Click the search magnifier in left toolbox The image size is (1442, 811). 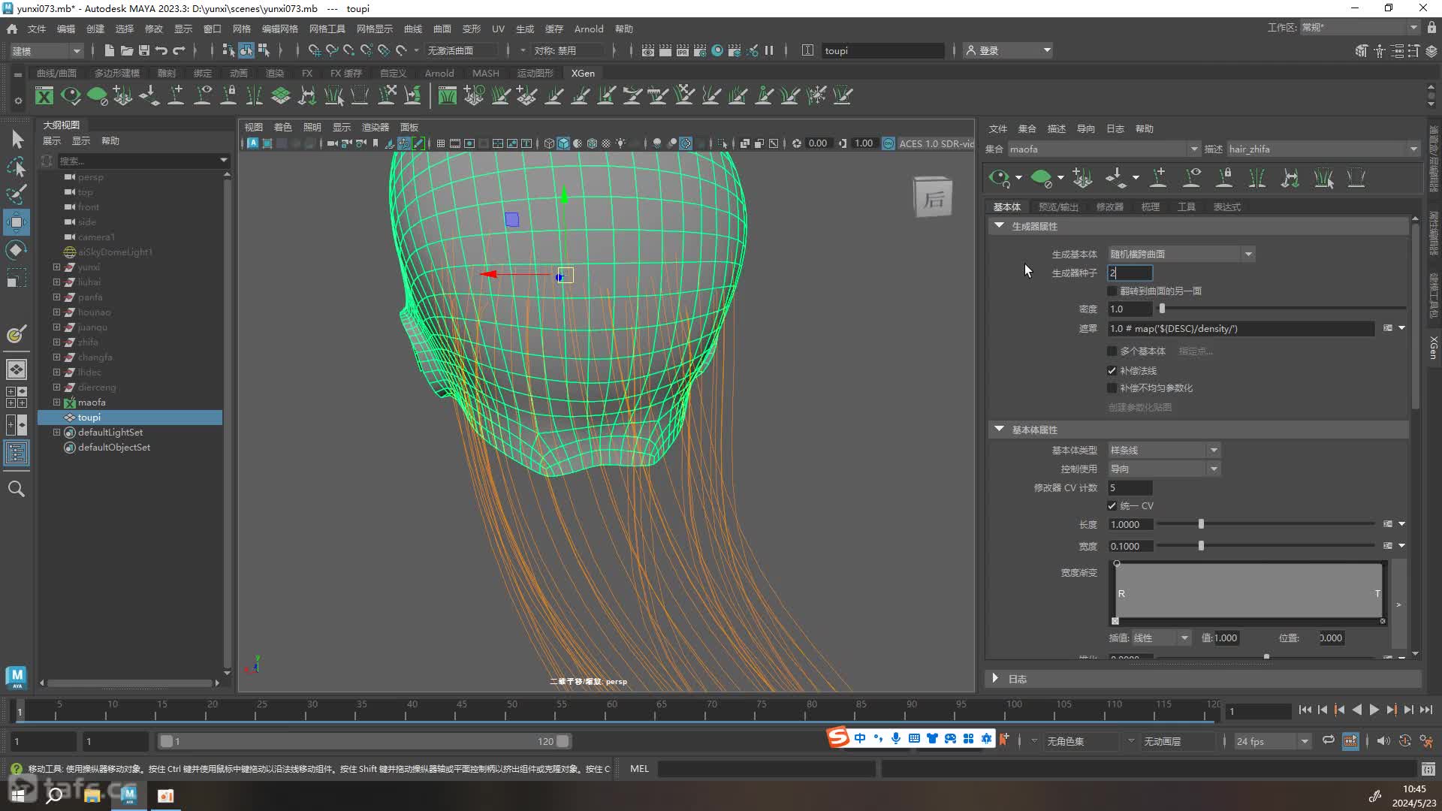coord(17,489)
